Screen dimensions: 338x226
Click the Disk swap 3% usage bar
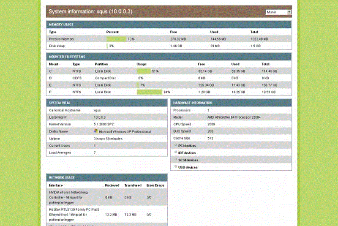(x=107, y=46)
